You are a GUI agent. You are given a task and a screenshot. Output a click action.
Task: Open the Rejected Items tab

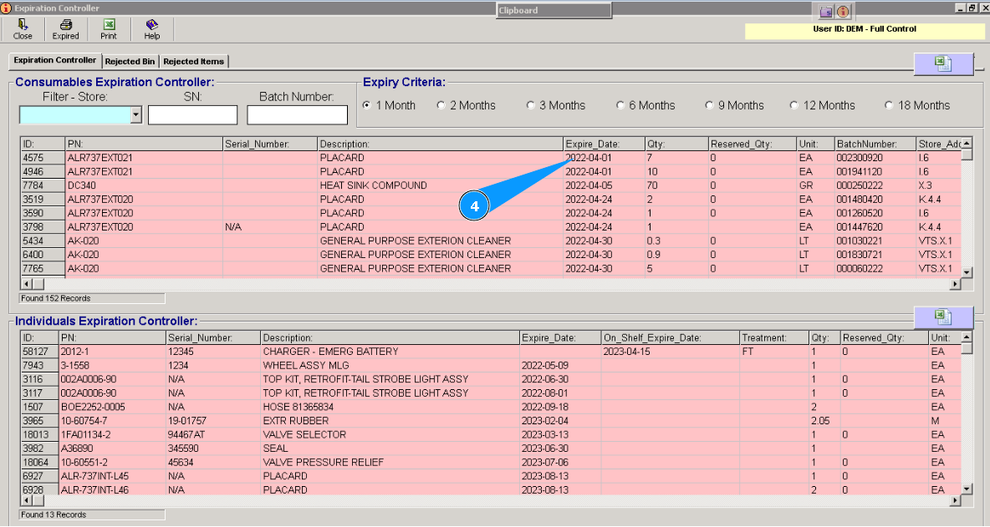click(x=193, y=61)
